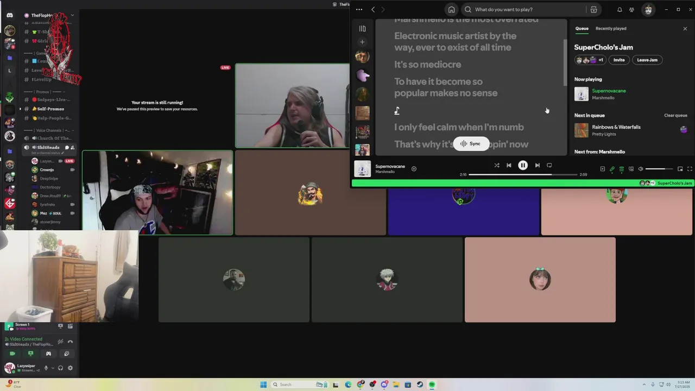The height and width of the screenshot is (391, 695).
Task: Mute Discord microphone
Action: click(x=46, y=368)
